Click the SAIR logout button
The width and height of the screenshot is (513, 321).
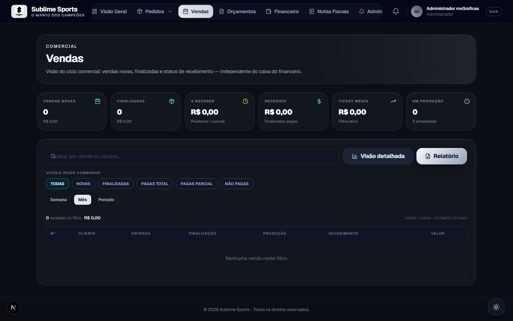point(493,11)
